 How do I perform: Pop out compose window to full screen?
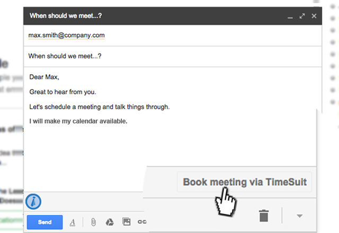click(x=302, y=16)
